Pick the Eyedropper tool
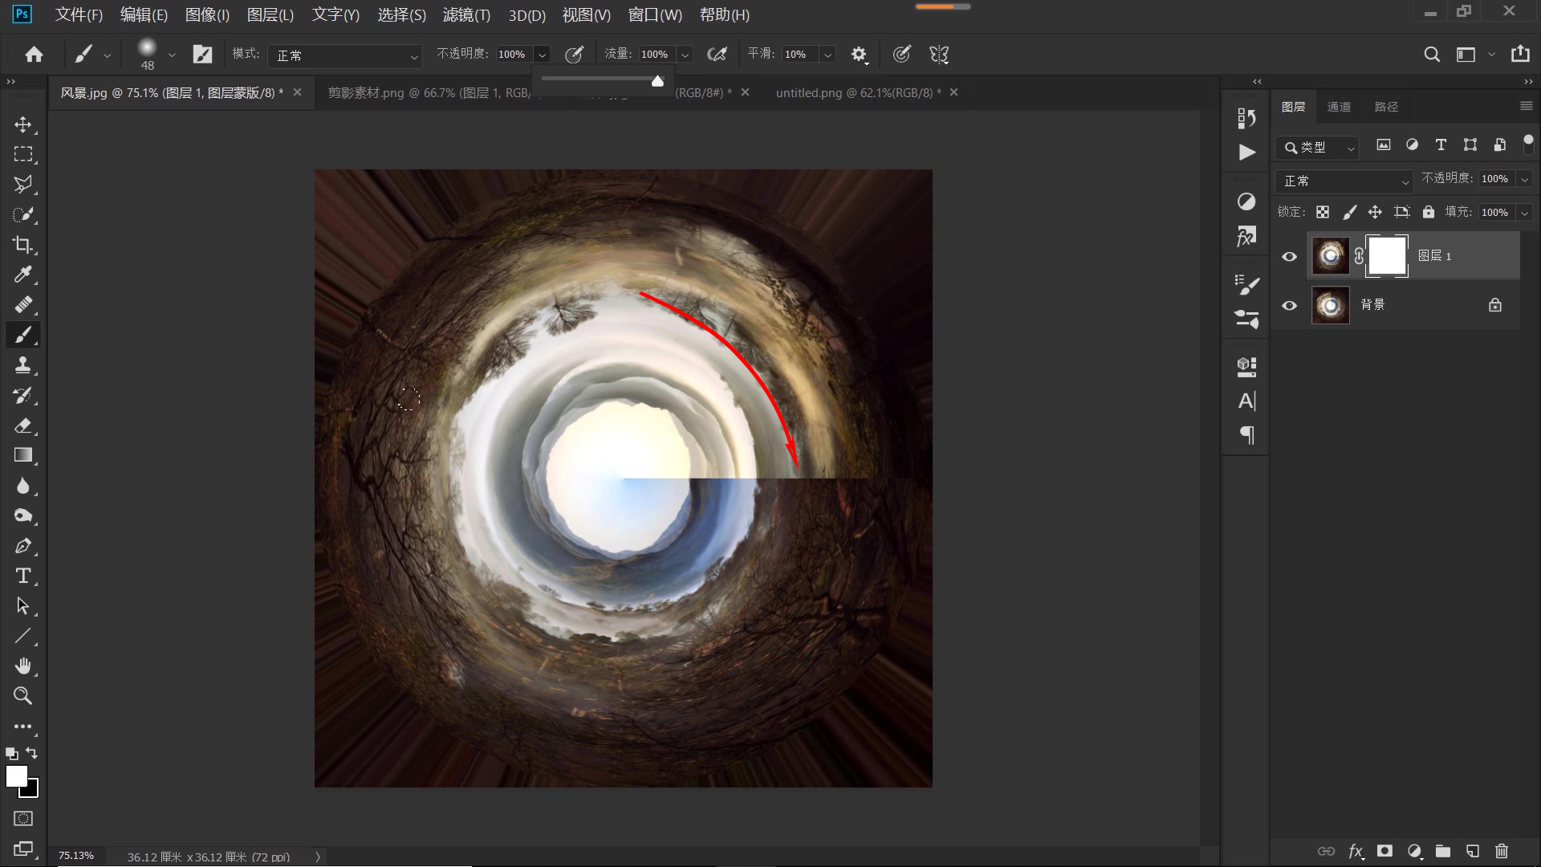 23,275
